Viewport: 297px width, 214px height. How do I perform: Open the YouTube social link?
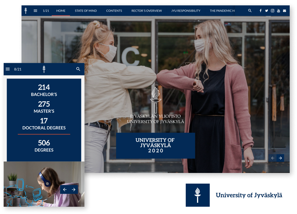pyautogui.click(x=278, y=11)
